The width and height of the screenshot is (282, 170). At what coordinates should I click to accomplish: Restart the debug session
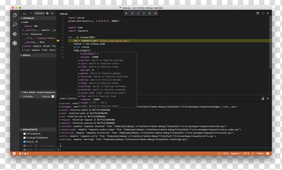pyautogui.click(x=149, y=13)
